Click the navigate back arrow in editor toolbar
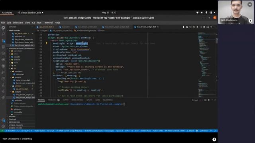 click(194, 27)
